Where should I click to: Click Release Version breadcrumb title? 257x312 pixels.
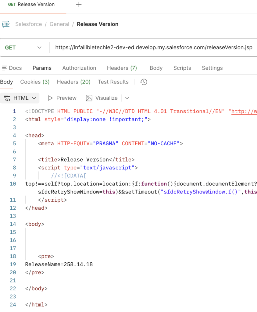point(98,24)
